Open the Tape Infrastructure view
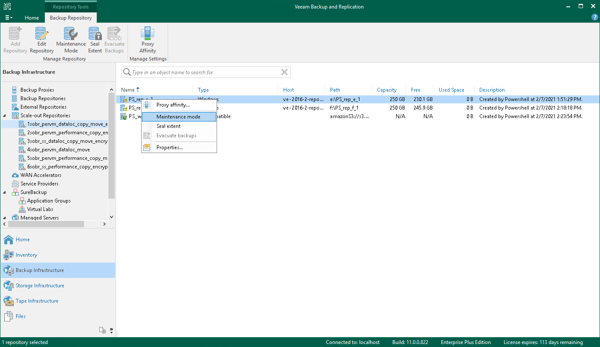 coord(37,301)
